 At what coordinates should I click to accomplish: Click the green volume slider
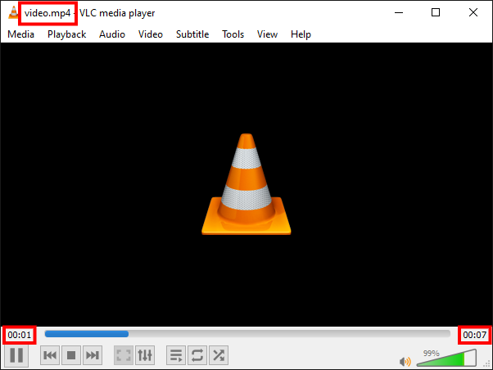point(446,358)
